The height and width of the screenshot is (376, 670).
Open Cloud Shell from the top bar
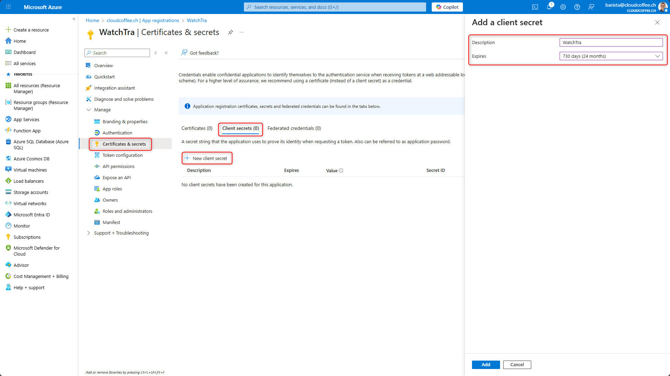coord(535,7)
